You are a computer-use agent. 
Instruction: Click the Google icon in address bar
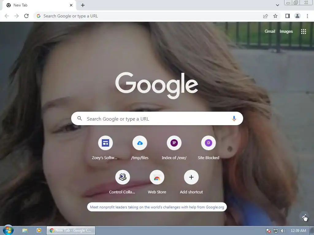[39, 16]
